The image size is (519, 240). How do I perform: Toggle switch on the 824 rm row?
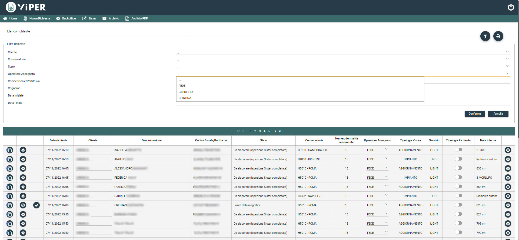pyautogui.click(x=458, y=214)
